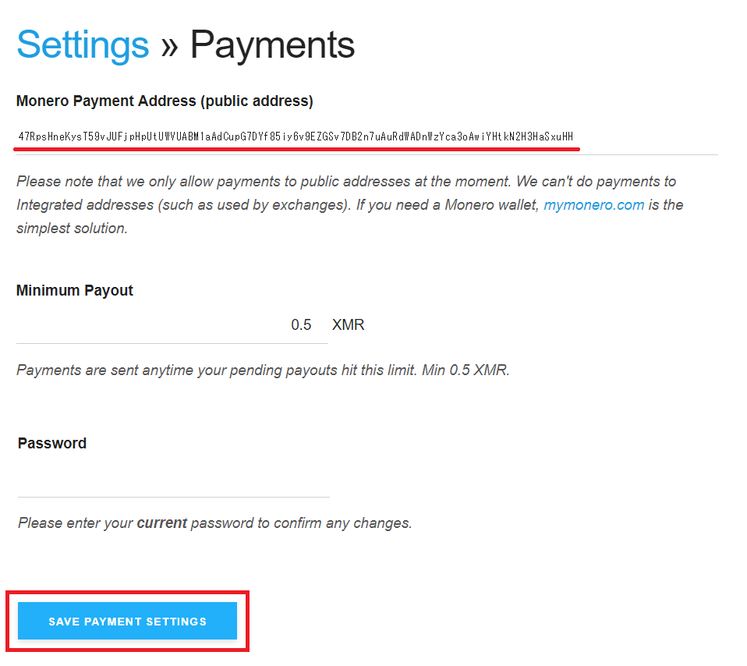Click the bold word "current"

[x=161, y=523]
